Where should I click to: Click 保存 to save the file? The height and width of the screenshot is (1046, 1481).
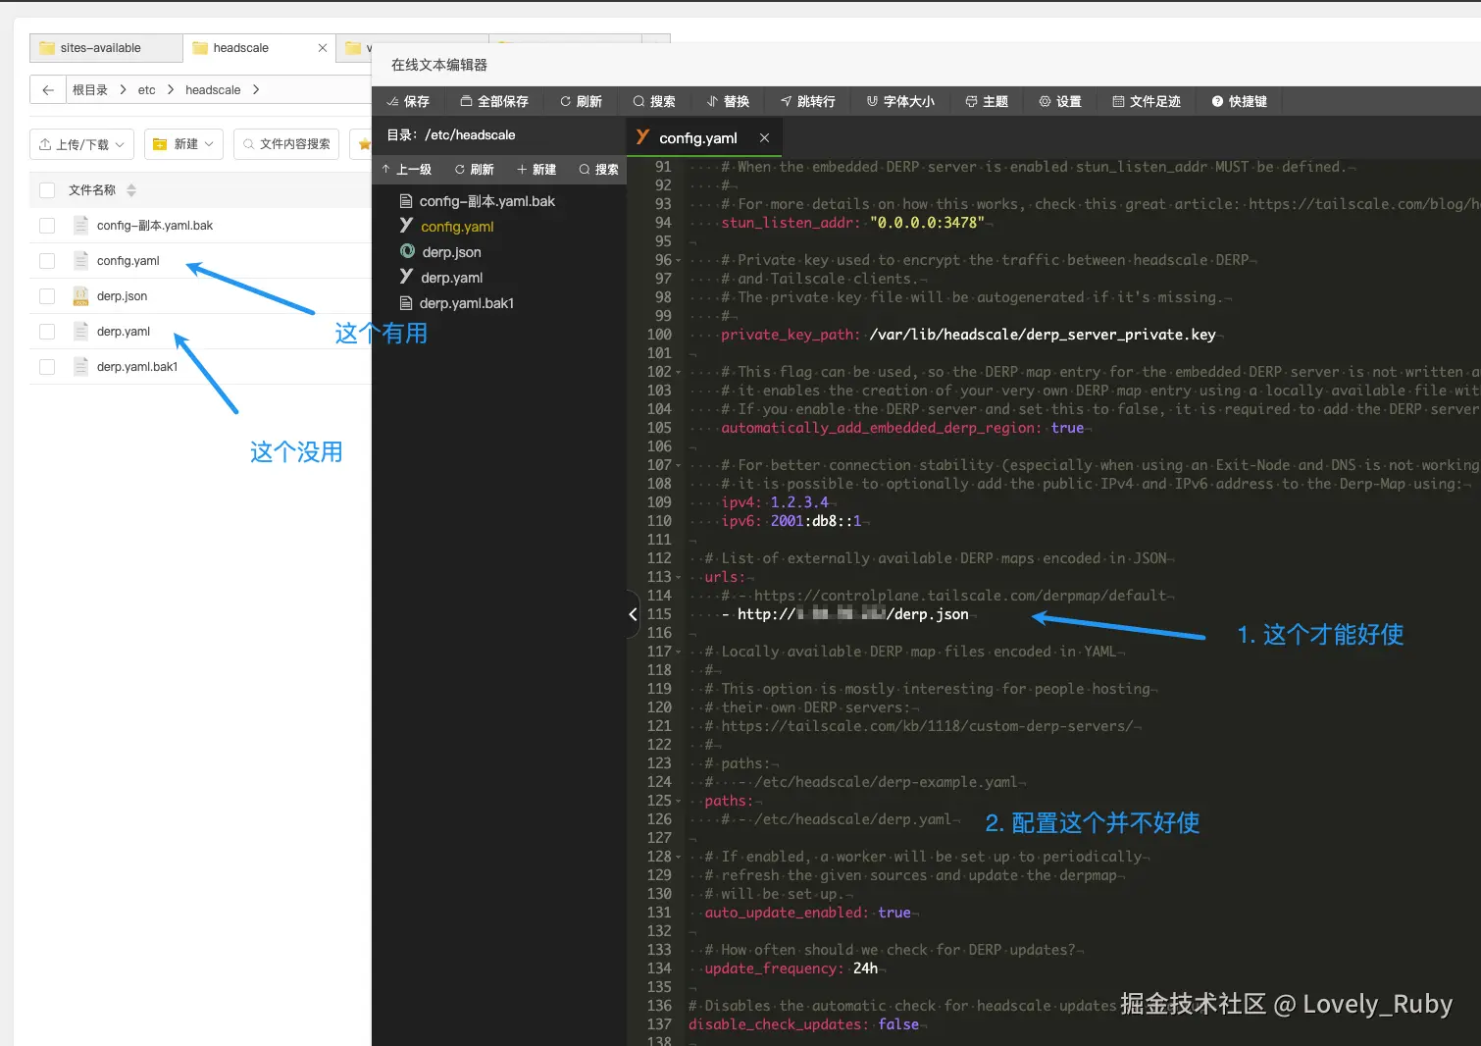(x=408, y=101)
